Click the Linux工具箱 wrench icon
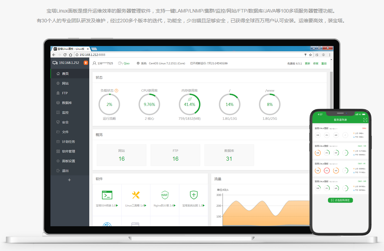The height and width of the screenshot is (251, 384). (136, 195)
